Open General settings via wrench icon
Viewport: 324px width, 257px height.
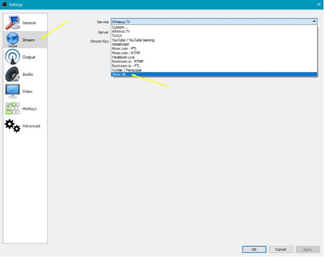(x=12, y=22)
